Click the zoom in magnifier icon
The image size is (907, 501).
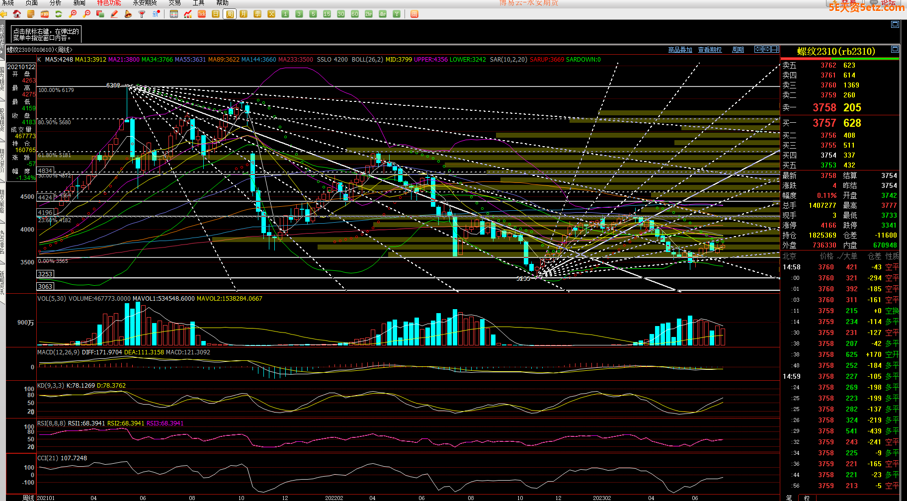click(x=73, y=14)
